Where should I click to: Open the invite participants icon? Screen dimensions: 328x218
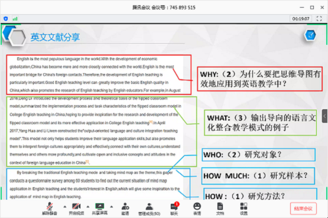pyautogui.click(x=125, y=209)
